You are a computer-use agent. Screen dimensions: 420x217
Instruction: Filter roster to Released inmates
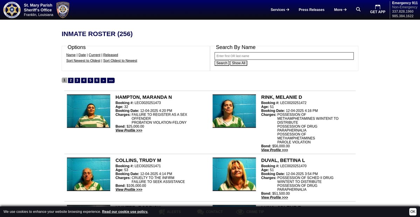tap(111, 55)
